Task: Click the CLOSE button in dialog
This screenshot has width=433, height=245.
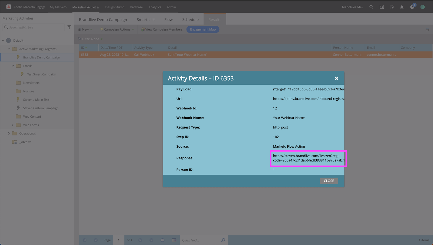Action: (x=329, y=181)
